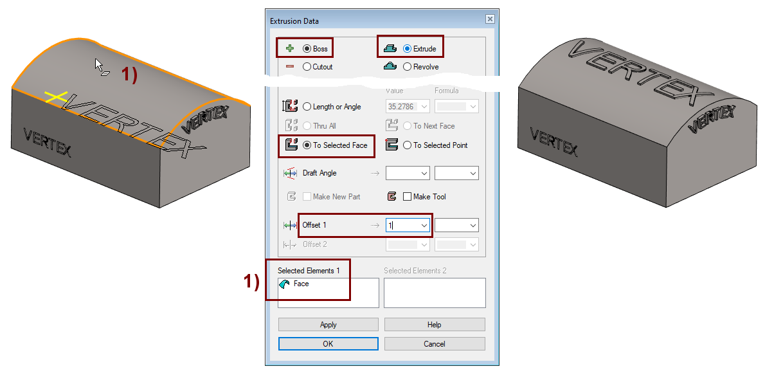Open the Draft Angle value dropdown
Image resolution: width=774 pixels, height=373 pixels.
point(424,173)
